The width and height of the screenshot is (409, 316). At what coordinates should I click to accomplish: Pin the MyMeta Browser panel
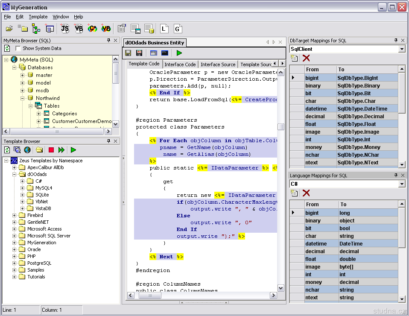[108, 41]
